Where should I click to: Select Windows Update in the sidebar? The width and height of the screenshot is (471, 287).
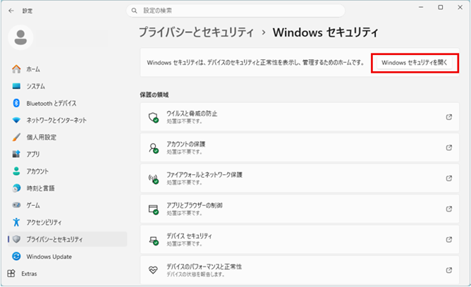49,256
